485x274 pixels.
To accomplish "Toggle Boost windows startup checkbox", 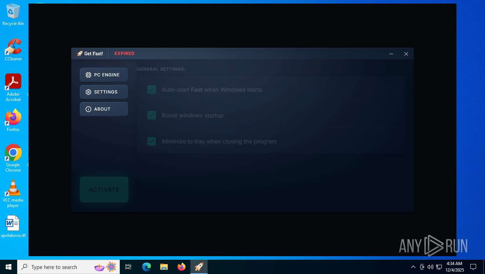I will tap(152, 115).
